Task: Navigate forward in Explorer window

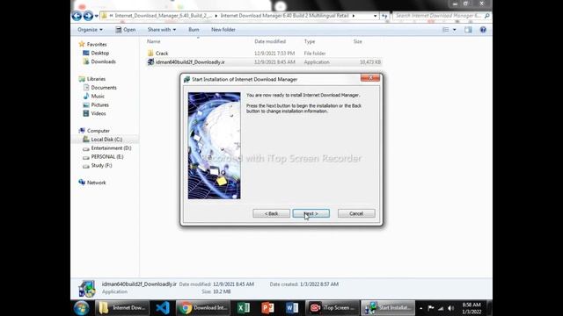Action: click(88, 16)
